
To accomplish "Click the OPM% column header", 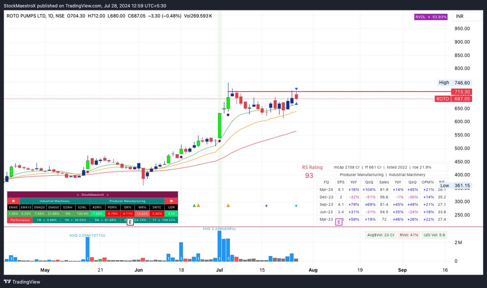I will coord(427,182).
